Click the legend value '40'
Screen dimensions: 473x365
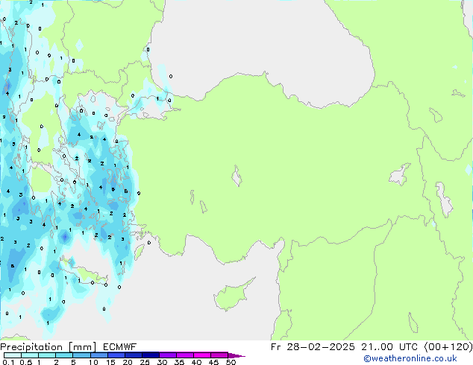click(196, 362)
